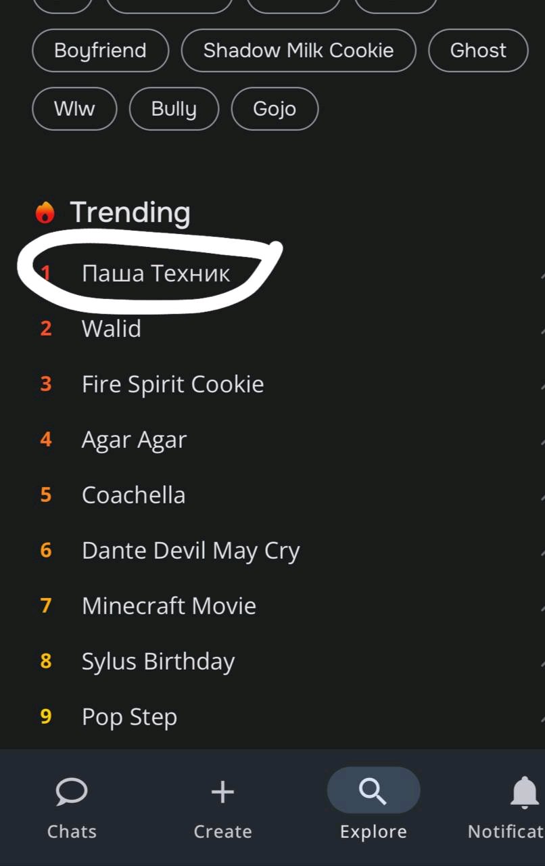
Task: Choose the Shadow Milk Cookie tag
Action: pyautogui.click(x=298, y=51)
